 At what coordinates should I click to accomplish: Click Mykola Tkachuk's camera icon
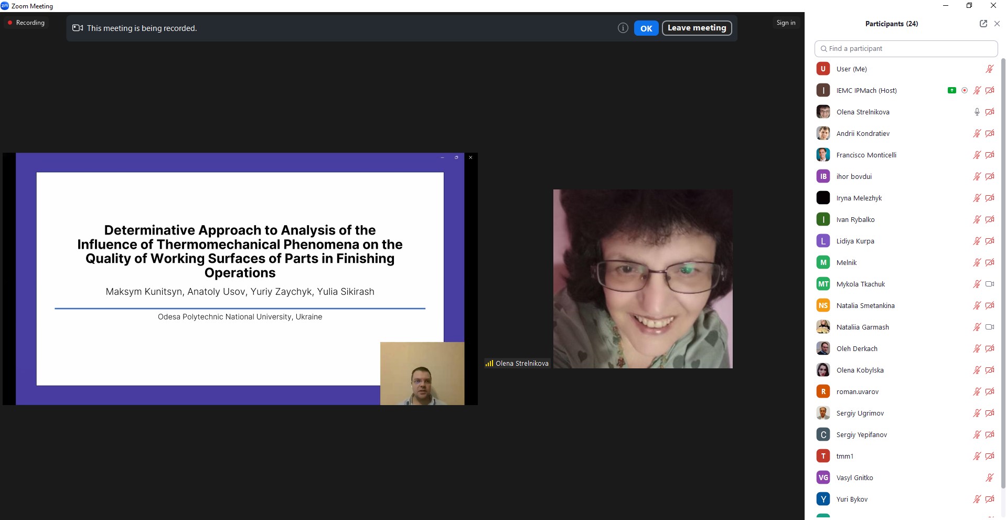coord(989,284)
